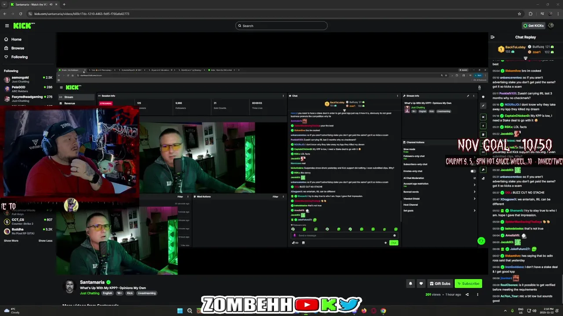The image size is (563, 316).
Task: Click the Kick logo in header
Action: pos(24,25)
